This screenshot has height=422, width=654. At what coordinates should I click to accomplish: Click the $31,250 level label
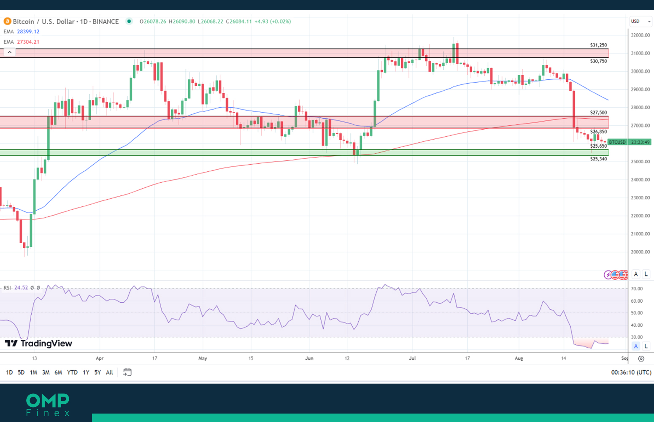[x=598, y=45]
